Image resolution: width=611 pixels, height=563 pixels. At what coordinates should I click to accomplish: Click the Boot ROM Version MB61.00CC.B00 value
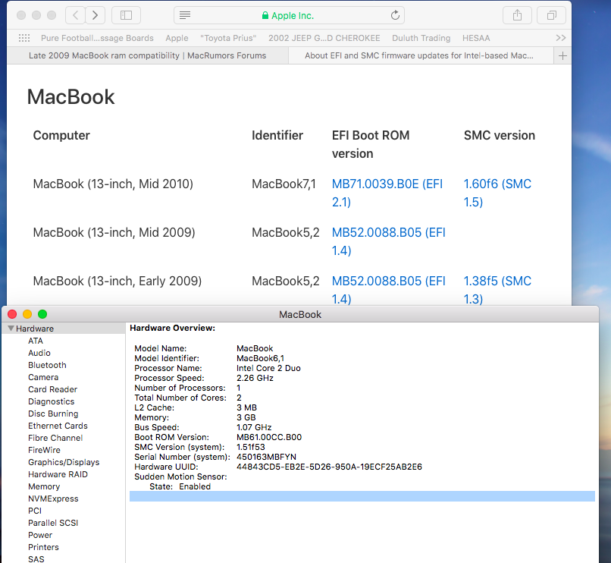pyautogui.click(x=269, y=437)
